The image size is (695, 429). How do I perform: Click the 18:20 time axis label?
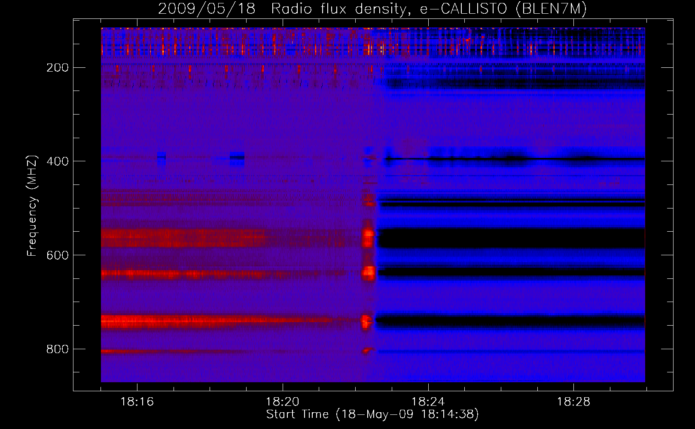pos(282,402)
